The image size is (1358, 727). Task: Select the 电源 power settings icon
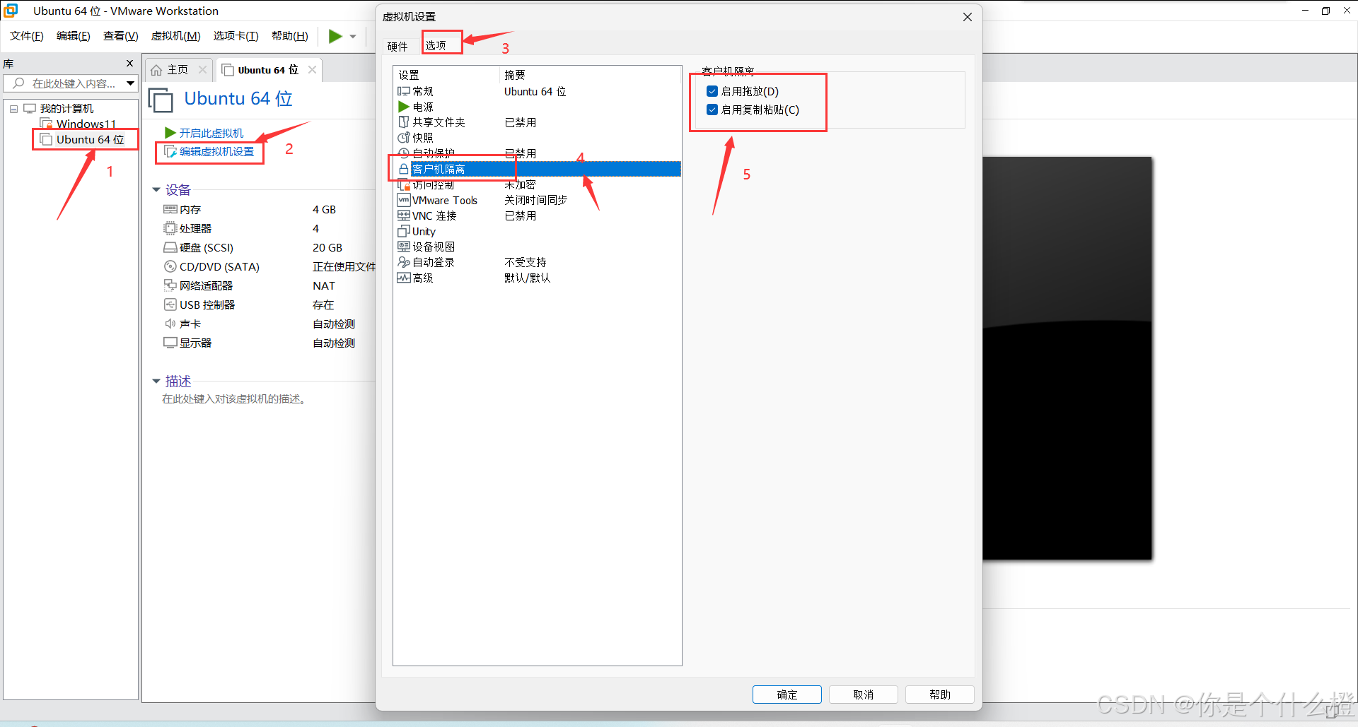point(404,107)
